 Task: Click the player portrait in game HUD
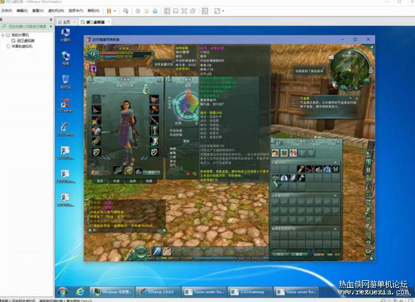(x=93, y=54)
